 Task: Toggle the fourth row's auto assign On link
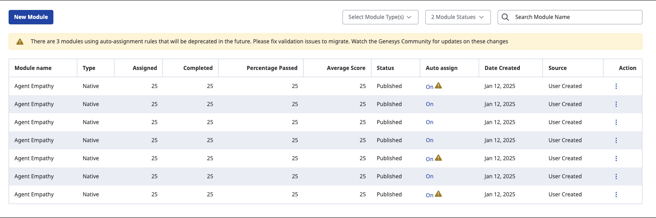coord(429,140)
